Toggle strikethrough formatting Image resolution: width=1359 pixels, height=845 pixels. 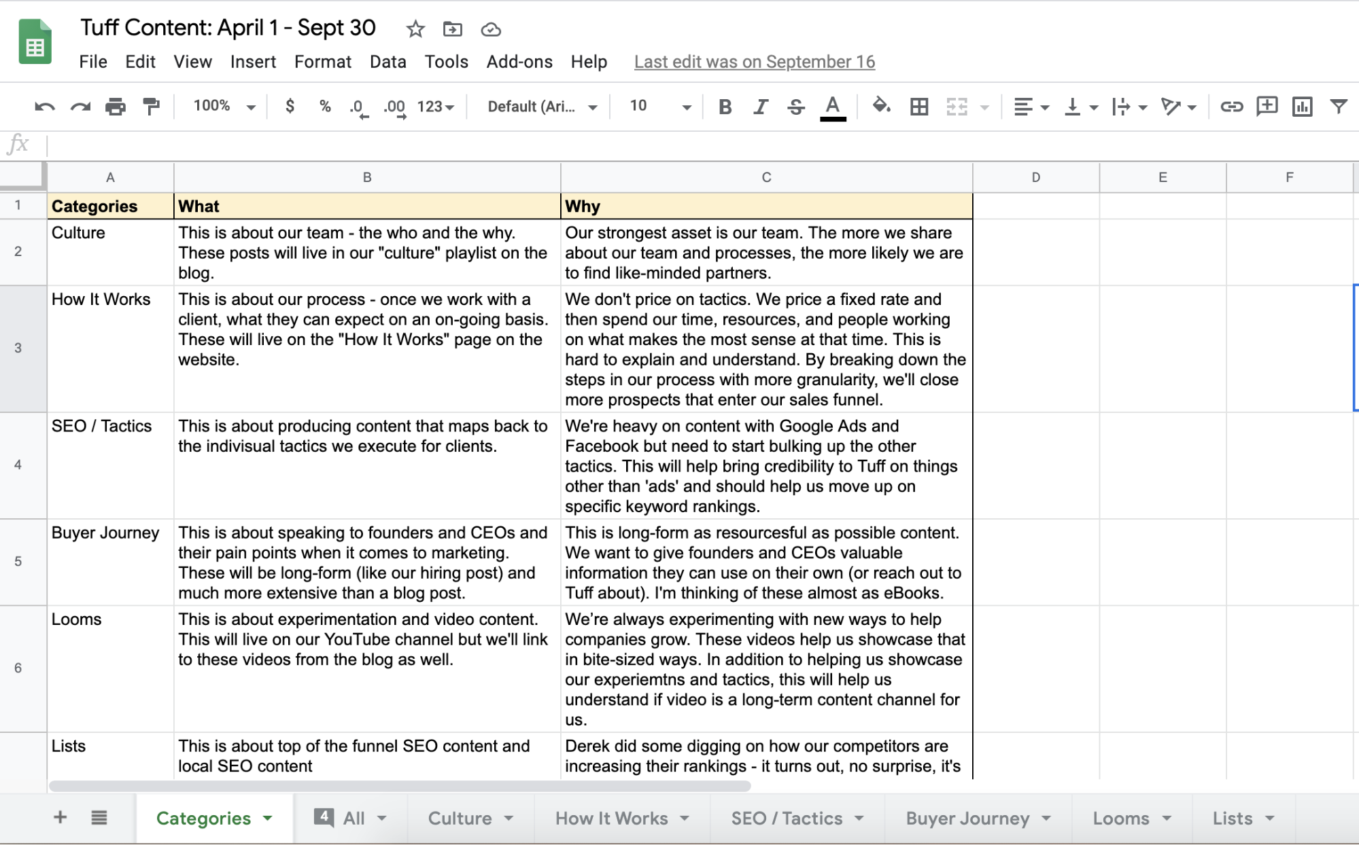(796, 107)
